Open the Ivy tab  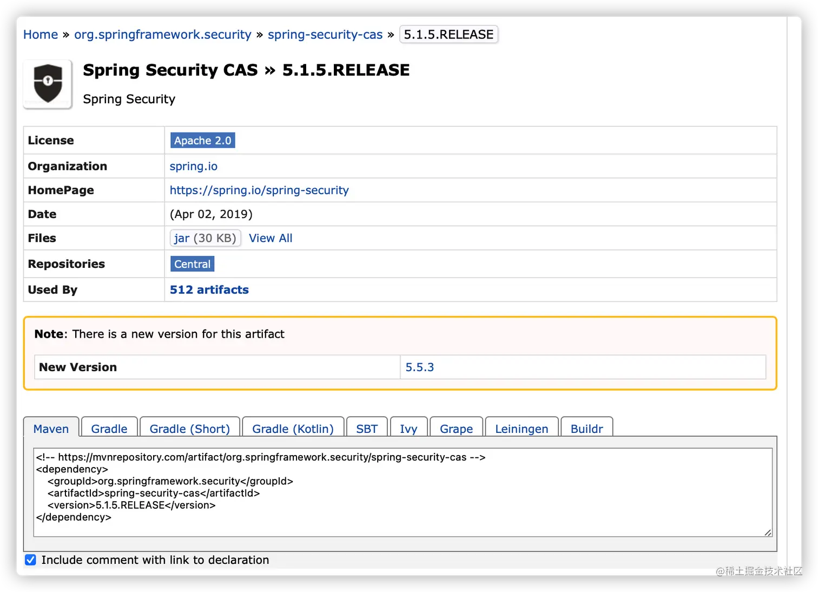tap(408, 429)
